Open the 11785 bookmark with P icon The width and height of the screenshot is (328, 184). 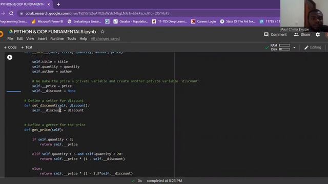pyautogui.click(x=270, y=21)
